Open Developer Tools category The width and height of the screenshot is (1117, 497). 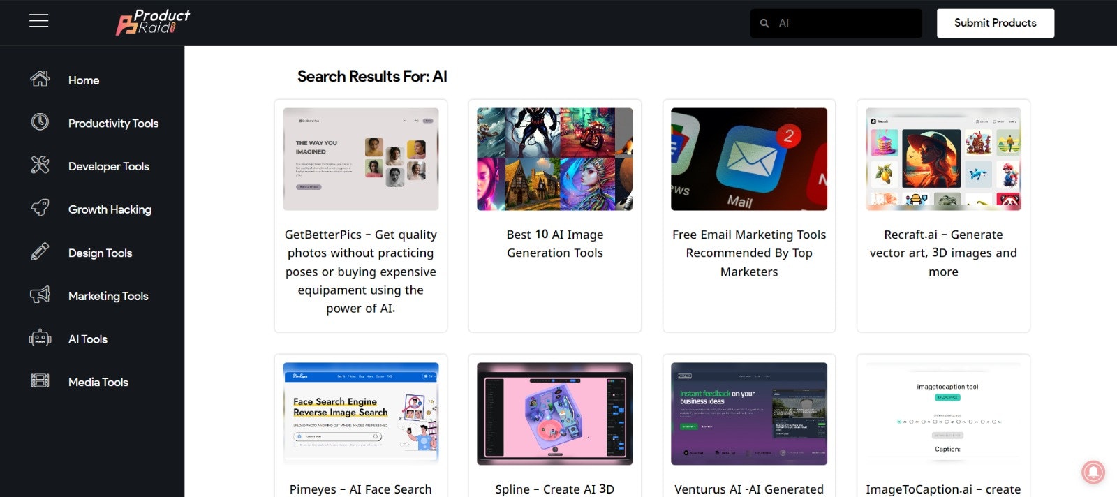[109, 166]
